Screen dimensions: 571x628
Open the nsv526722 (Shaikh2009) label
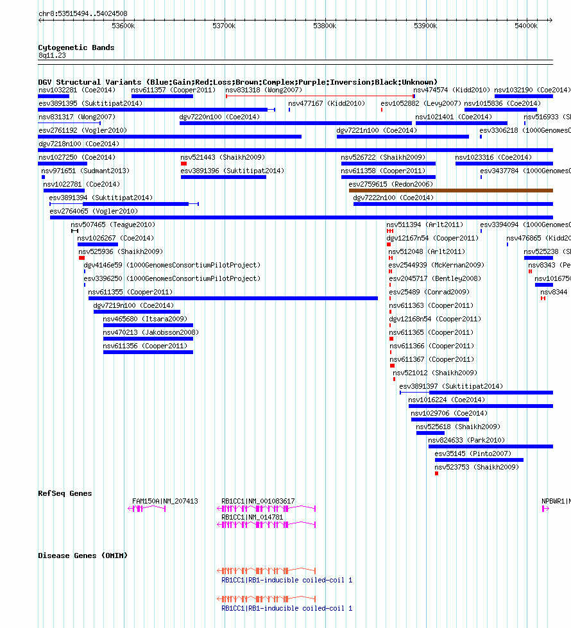pos(383,157)
